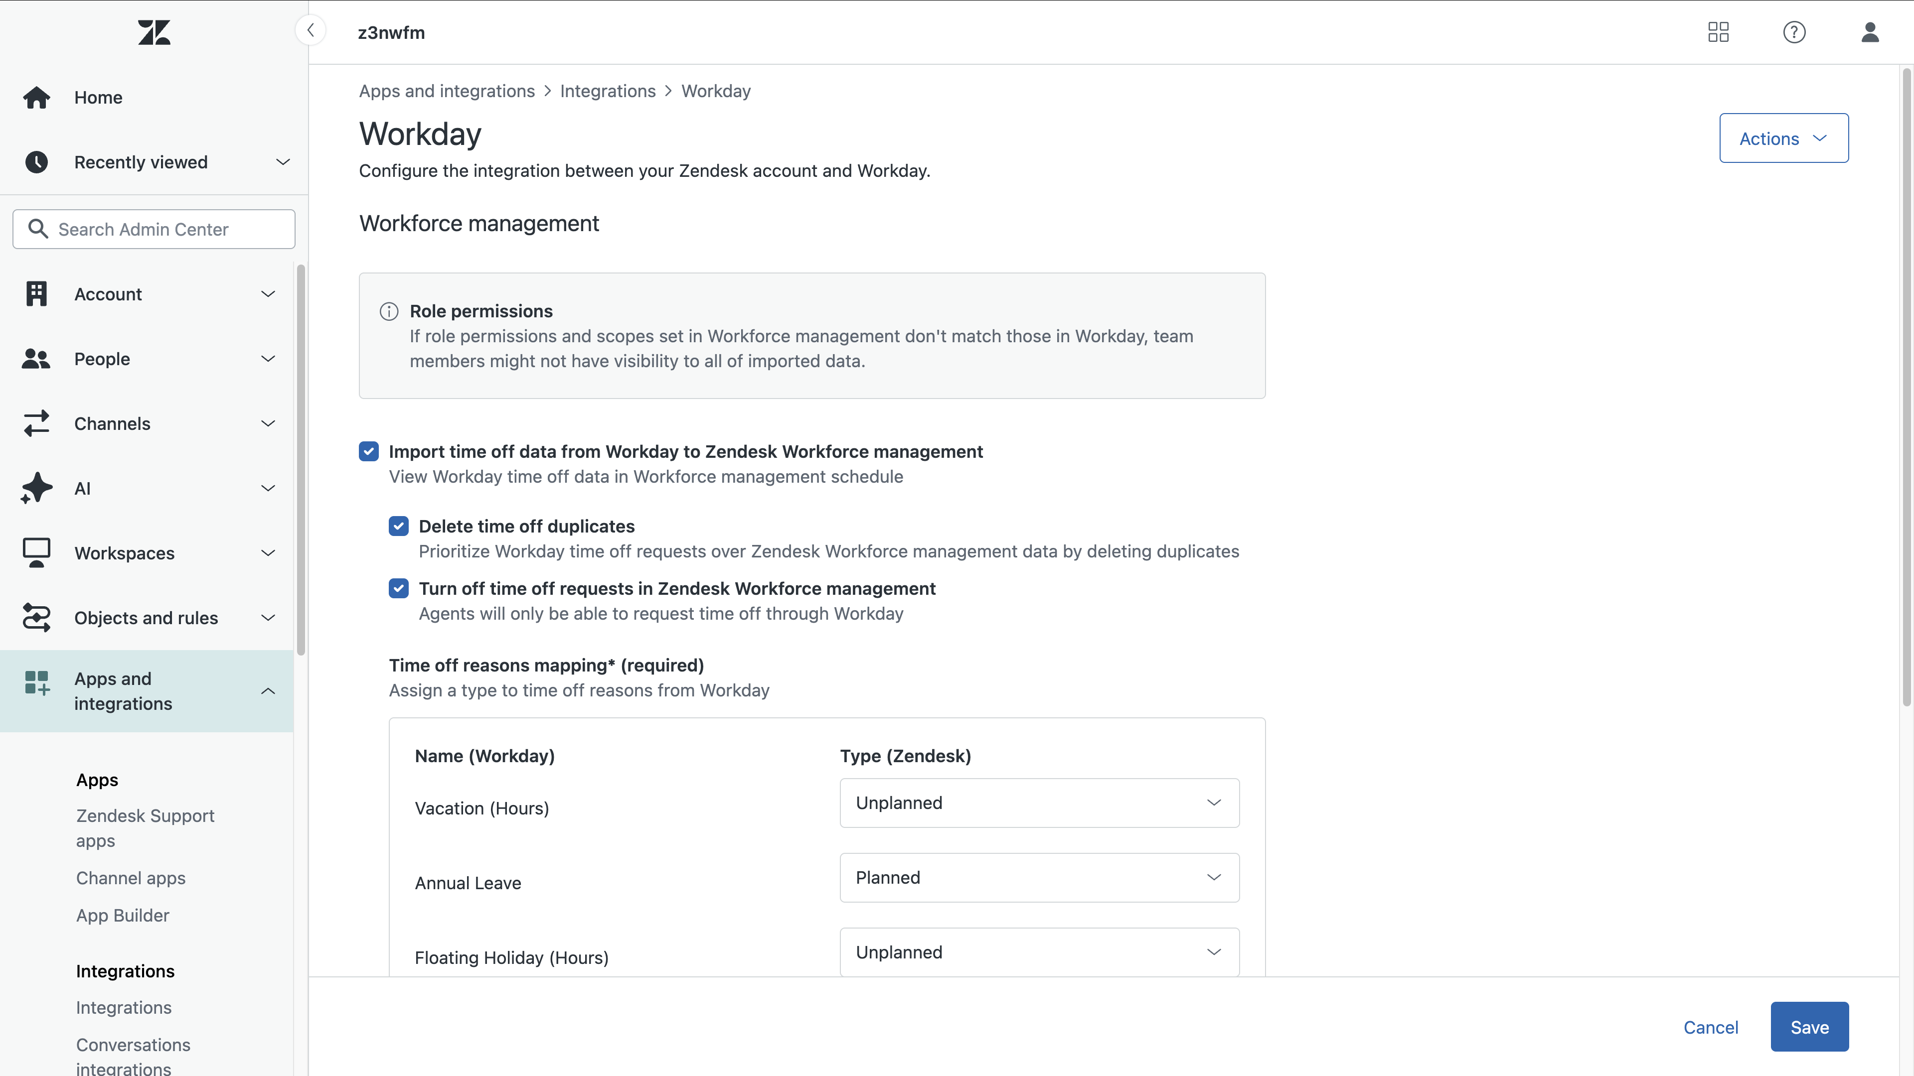The width and height of the screenshot is (1914, 1076).
Task: Click the People group icon
Action: pos(36,359)
